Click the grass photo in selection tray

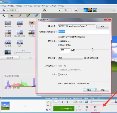point(5,106)
